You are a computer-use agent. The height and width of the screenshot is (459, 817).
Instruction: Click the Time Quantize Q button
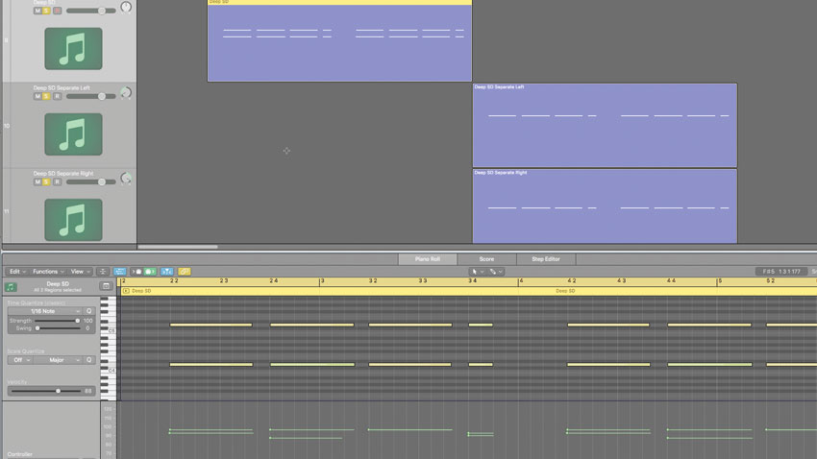[88, 311]
